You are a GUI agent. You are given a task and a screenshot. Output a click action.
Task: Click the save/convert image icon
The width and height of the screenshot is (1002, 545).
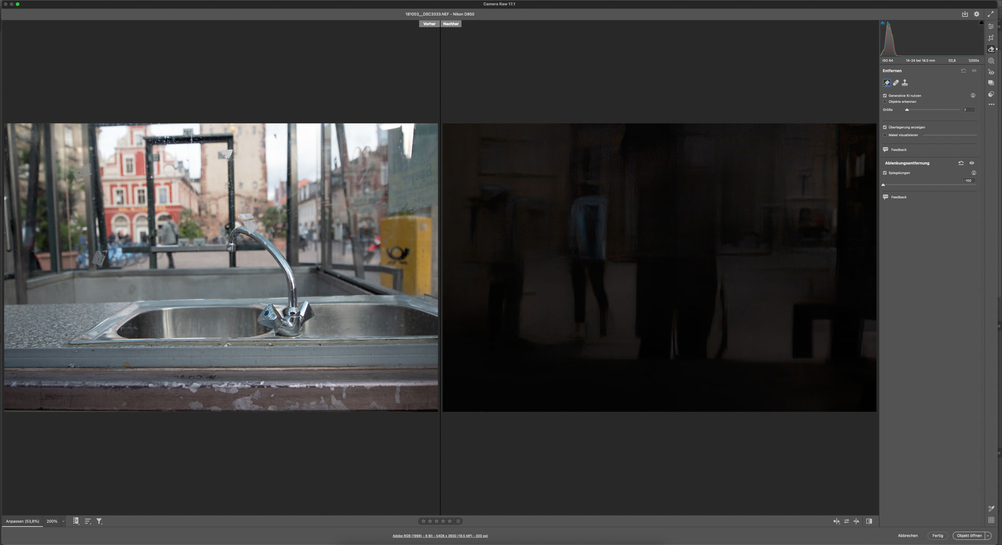[965, 14]
